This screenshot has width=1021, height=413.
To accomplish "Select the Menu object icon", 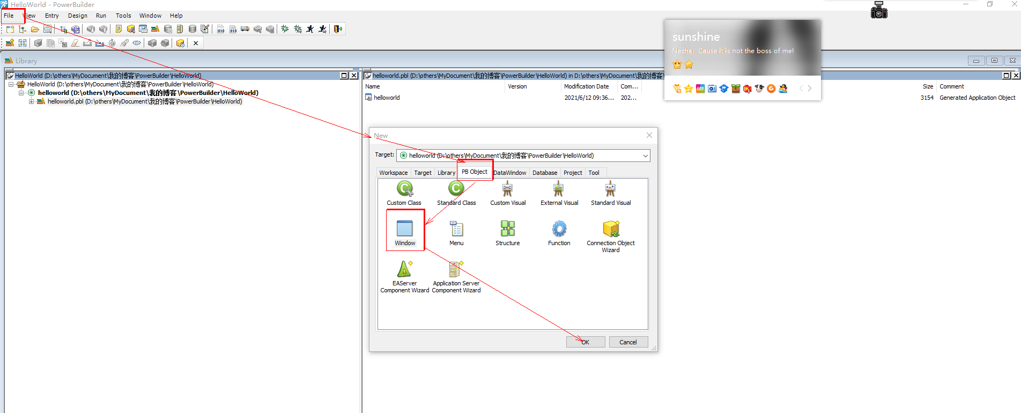I will [x=456, y=228].
